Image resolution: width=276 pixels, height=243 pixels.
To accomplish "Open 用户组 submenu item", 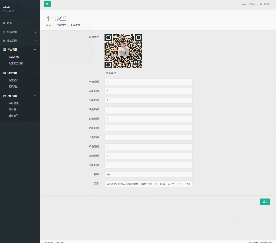I will 12,109.
